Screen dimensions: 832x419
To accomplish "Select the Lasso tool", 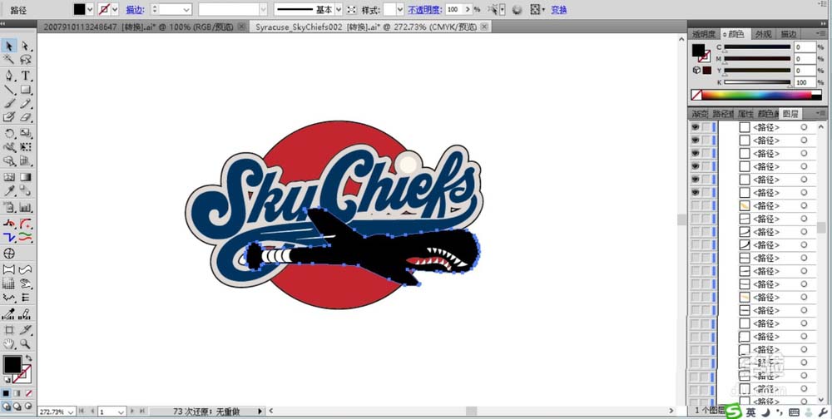I will tap(25, 59).
